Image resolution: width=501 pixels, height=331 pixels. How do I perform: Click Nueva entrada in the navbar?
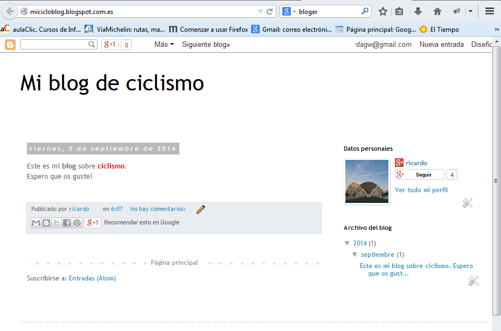[x=441, y=45]
